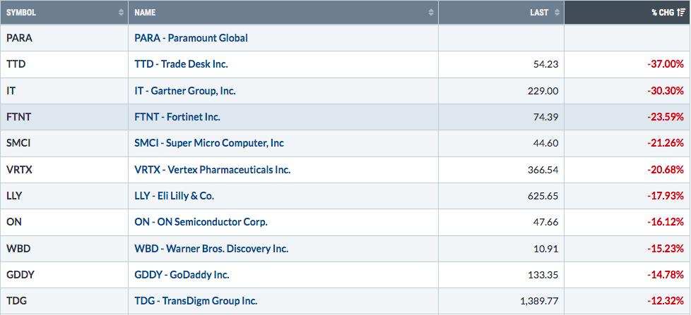The width and height of the screenshot is (691, 315).
Task: Open the TTD - Trade Desk Inc. link
Action: [181, 64]
